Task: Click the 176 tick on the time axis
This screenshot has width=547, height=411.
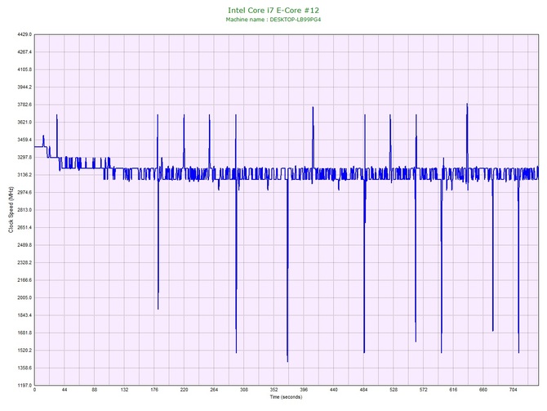Action: coord(155,391)
